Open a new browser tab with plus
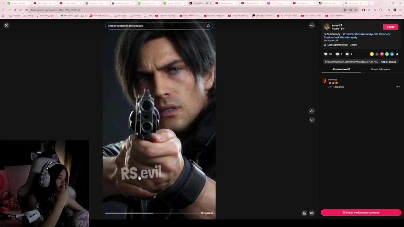 (371, 3)
